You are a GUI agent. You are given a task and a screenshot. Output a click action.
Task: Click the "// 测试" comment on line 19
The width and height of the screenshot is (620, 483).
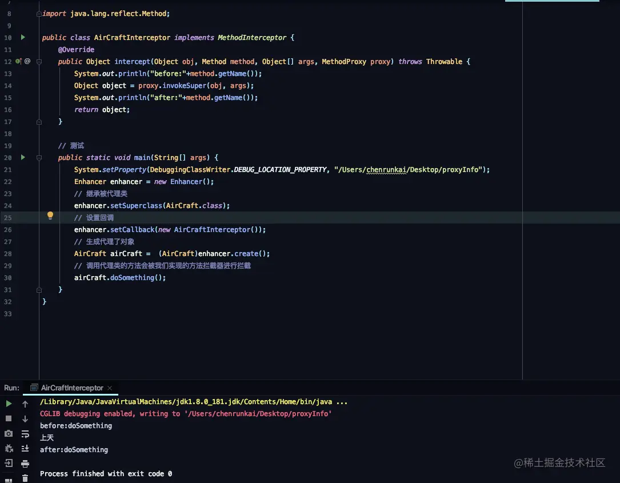click(x=71, y=146)
